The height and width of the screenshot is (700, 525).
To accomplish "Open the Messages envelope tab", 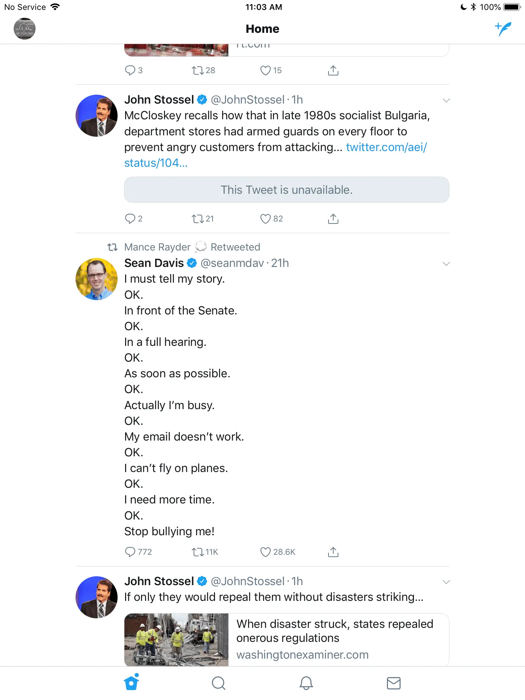I will tap(394, 683).
